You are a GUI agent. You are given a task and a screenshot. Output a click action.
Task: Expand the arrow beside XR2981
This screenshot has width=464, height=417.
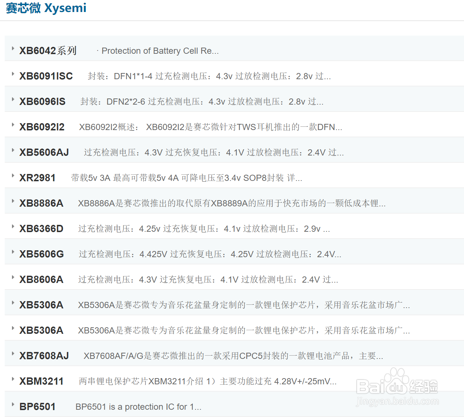point(13,175)
